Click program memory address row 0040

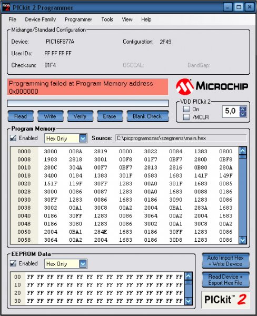coord(24,216)
